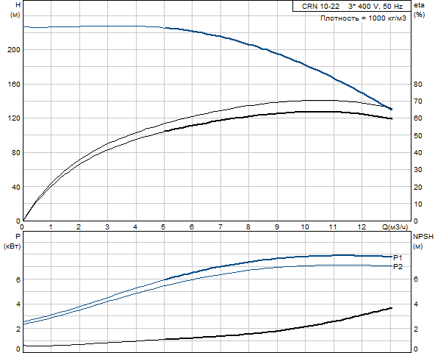The width and height of the screenshot is (435, 353).
Task: Click the 5 tick on flow axis
Action: (163, 227)
